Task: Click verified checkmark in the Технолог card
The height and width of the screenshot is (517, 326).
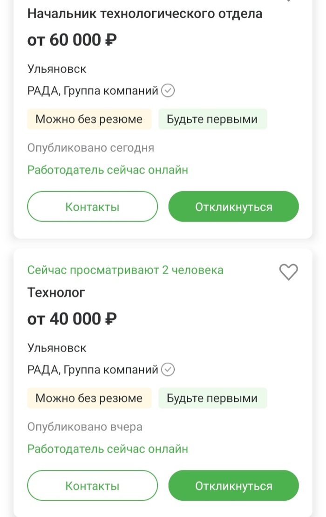Action: pos(168,370)
